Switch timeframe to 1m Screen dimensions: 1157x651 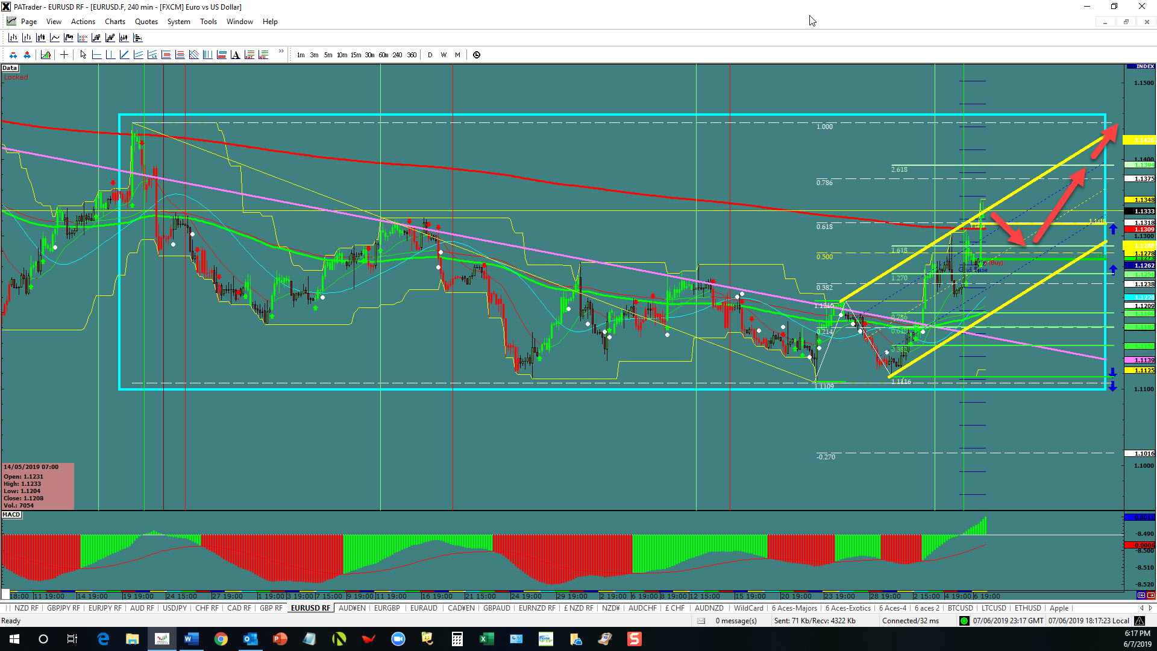pyautogui.click(x=301, y=55)
